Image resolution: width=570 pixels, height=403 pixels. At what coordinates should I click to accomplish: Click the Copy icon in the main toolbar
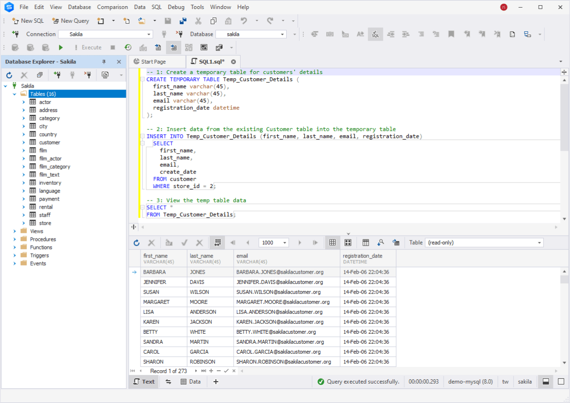coord(214,21)
